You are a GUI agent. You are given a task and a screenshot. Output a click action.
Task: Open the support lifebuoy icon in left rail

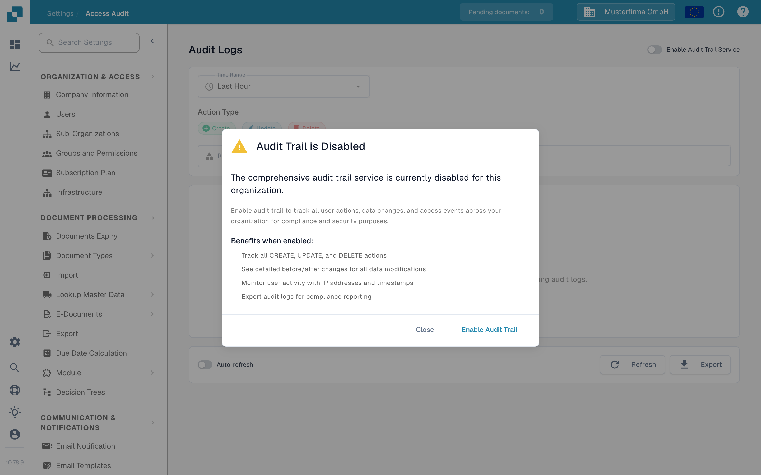(x=15, y=390)
